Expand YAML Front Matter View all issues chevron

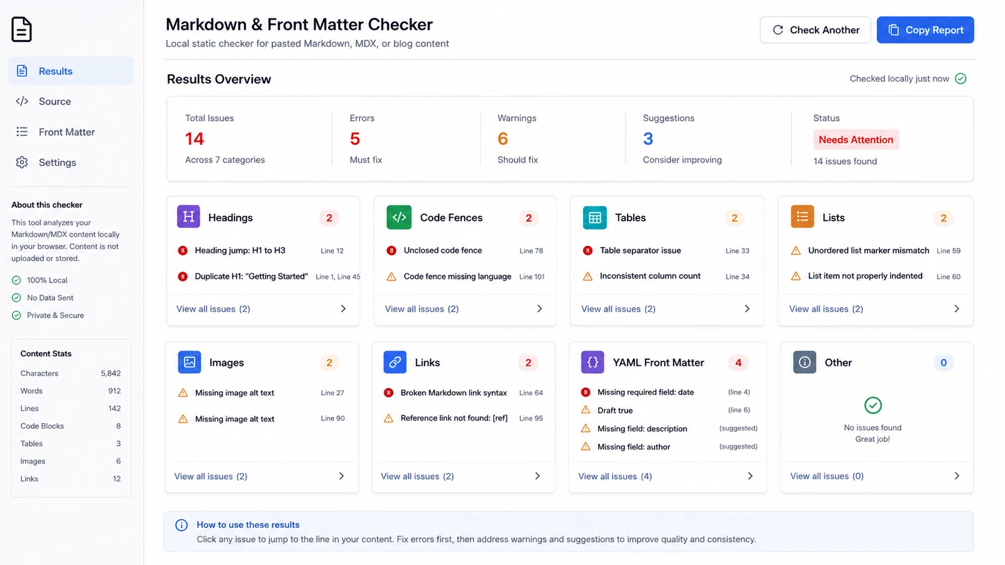750,476
